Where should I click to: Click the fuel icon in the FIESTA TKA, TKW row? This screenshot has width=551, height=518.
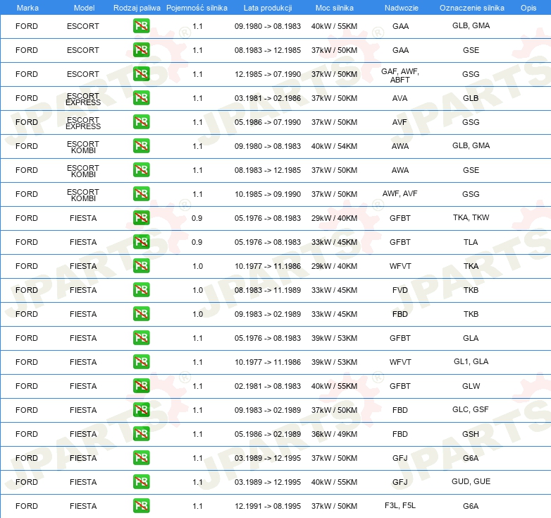coord(141,218)
